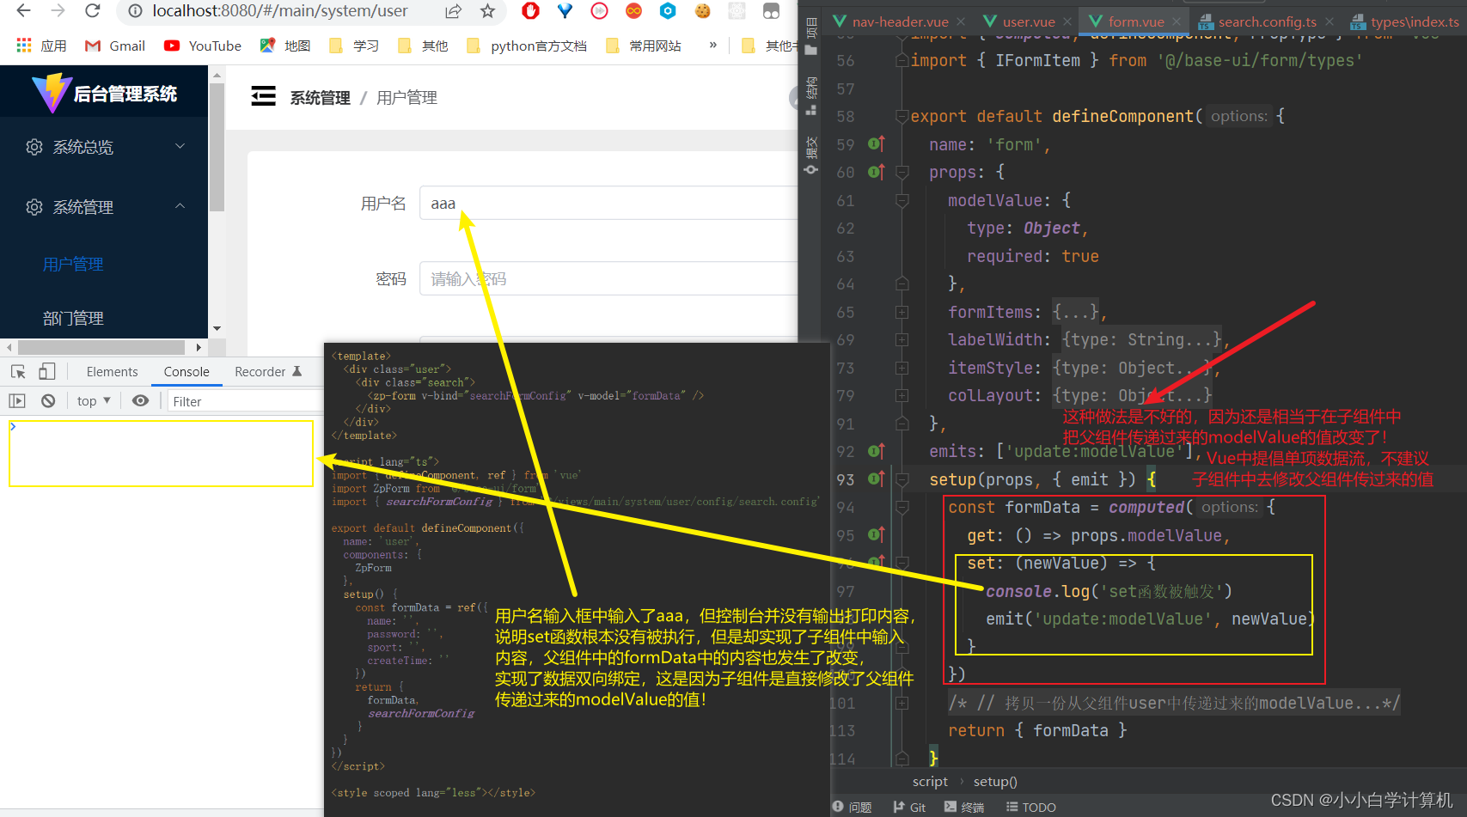Bookmark this page with the star icon
The height and width of the screenshot is (817, 1467).
point(487,11)
